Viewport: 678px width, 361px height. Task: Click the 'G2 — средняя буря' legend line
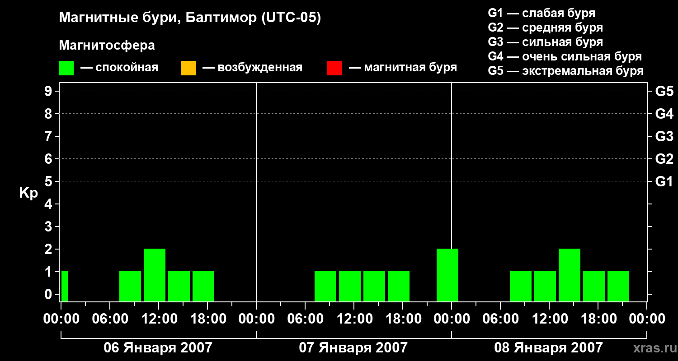click(x=545, y=27)
